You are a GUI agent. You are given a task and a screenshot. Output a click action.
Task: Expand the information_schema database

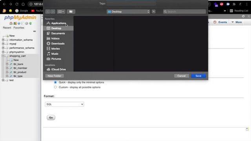[x=3, y=40]
